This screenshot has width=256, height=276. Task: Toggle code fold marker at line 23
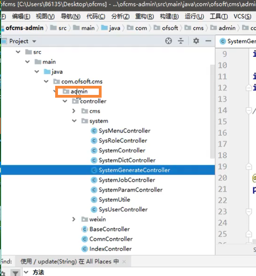tap(248, 212)
